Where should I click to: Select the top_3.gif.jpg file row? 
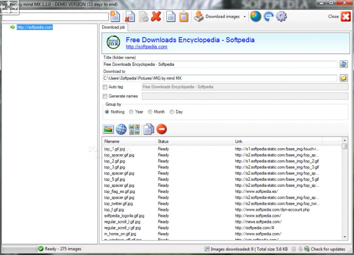coord(222,167)
